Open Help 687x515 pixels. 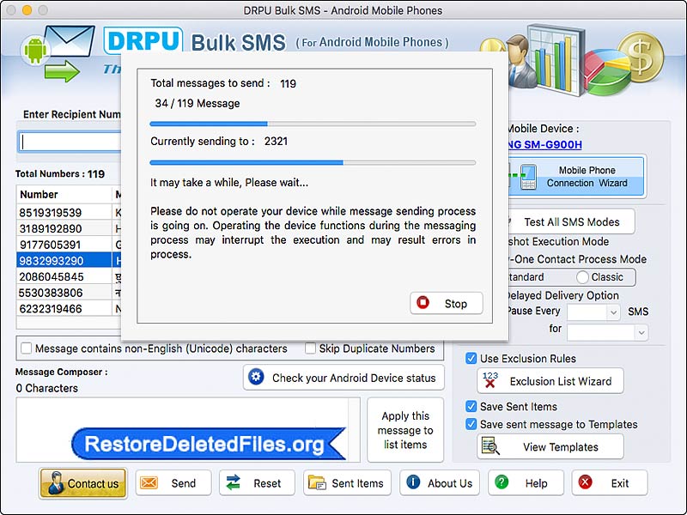[525, 483]
